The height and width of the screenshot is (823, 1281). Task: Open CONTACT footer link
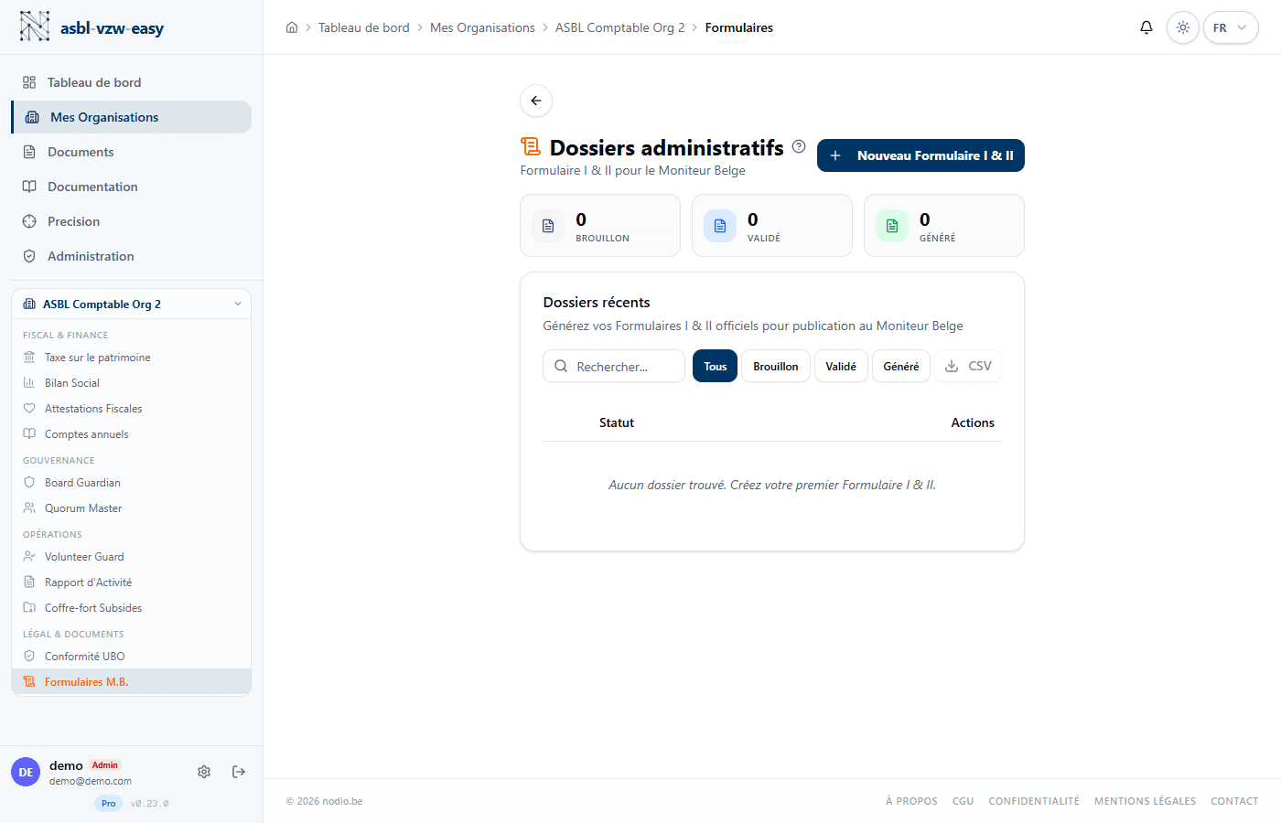pos(1234,801)
